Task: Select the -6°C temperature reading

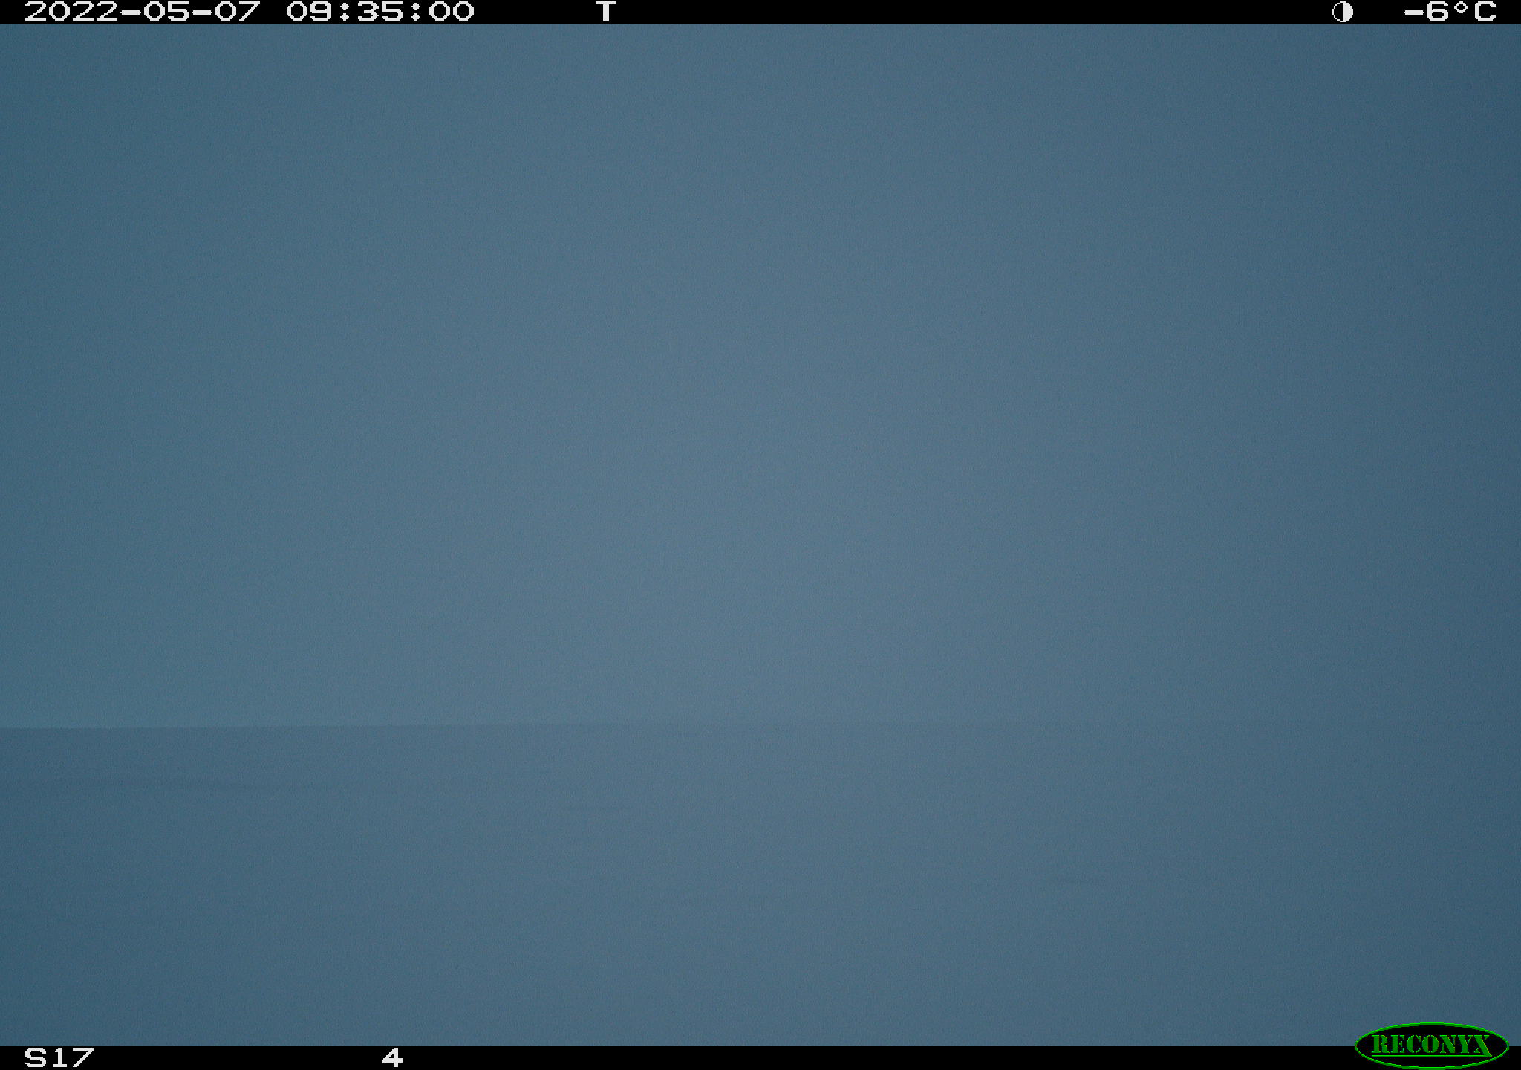Action: 1449,12
